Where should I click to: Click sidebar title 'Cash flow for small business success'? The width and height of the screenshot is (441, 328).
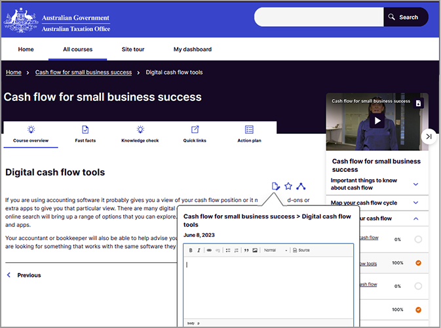click(x=376, y=165)
